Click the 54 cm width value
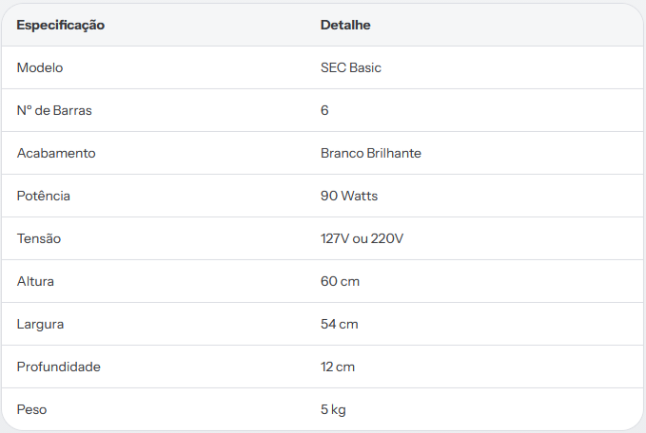646x433 pixels. click(339, 324)
